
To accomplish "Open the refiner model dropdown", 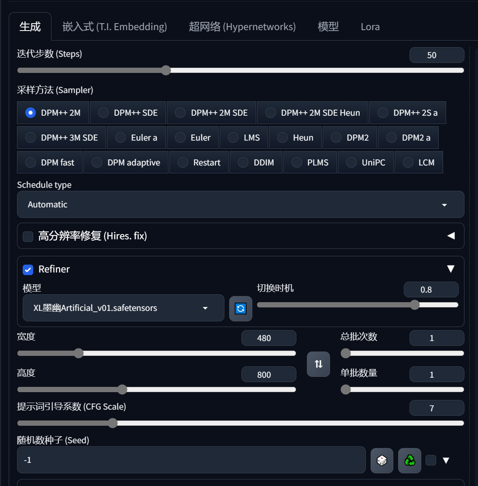I will point(123,308).
